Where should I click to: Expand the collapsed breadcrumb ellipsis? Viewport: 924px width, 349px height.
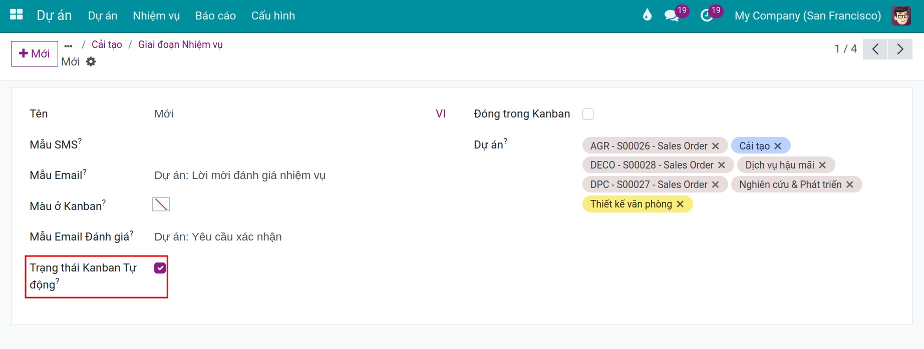[69, 46]
